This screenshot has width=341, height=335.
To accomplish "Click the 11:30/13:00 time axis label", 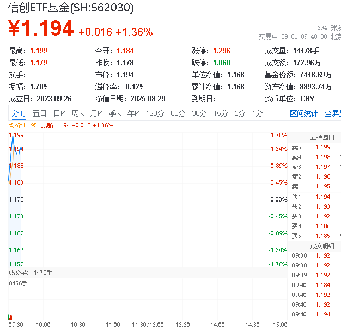I will click(x=148, y=325).
